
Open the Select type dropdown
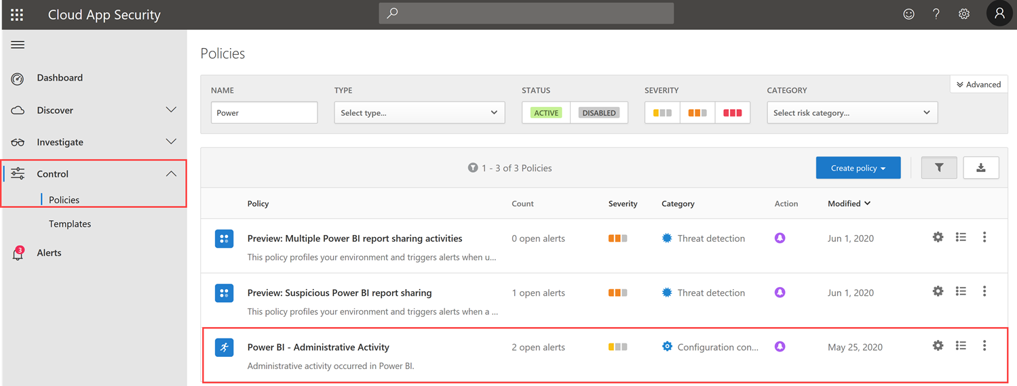point(419,112)
